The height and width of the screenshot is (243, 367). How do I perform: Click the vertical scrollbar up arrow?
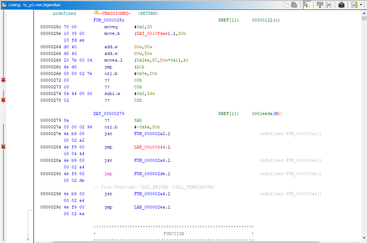coord(364,13)
